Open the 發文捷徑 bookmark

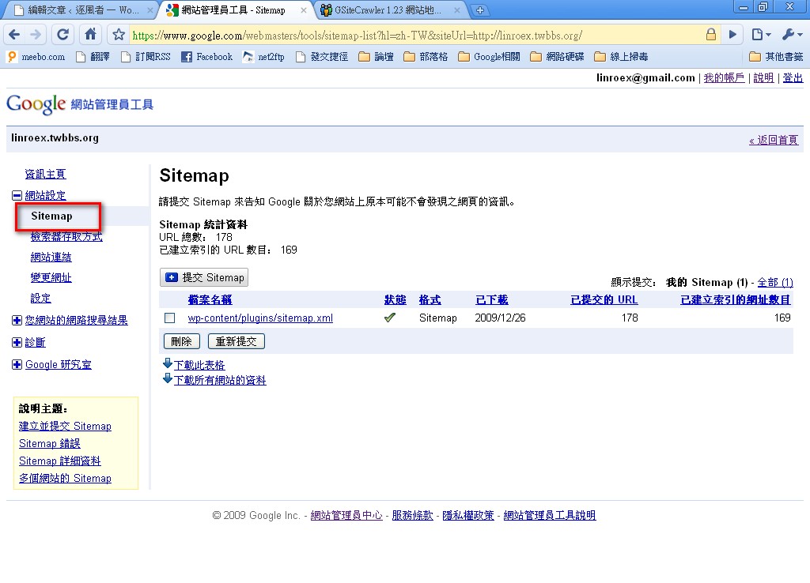[323, 57]
